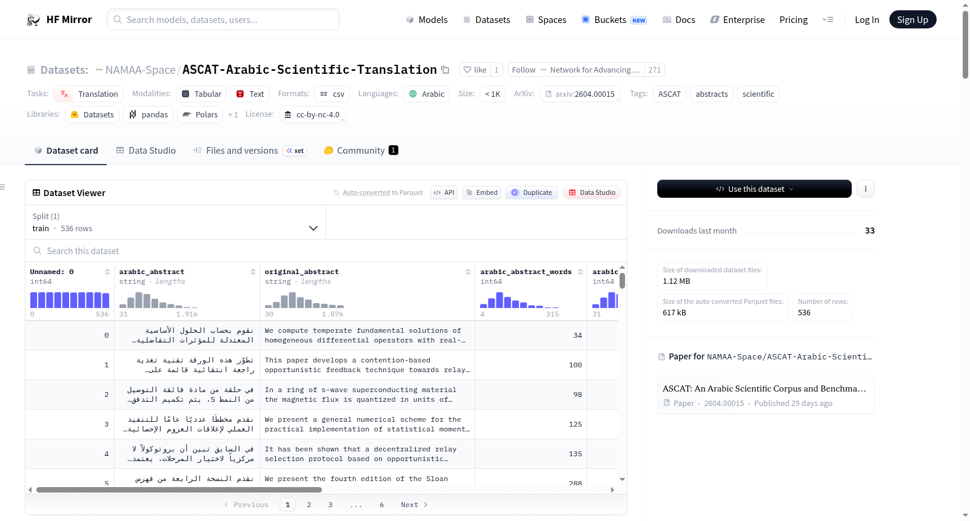Image resolution: width=970 pixels, height=521 pixels.
Task: Open Docs in the top navigation
Action: [678, 20]
